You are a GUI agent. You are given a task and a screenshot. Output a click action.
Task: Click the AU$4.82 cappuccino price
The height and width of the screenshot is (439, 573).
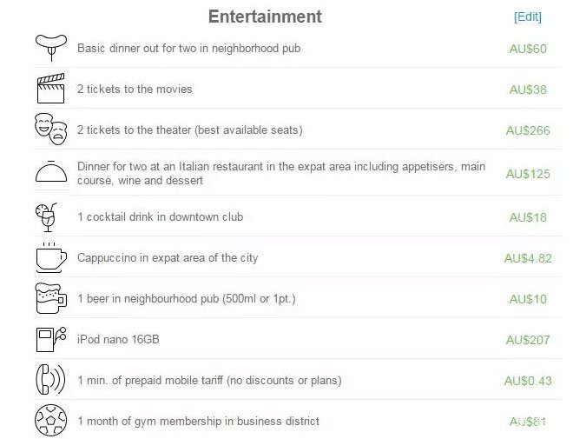click(x=528, y=258)
